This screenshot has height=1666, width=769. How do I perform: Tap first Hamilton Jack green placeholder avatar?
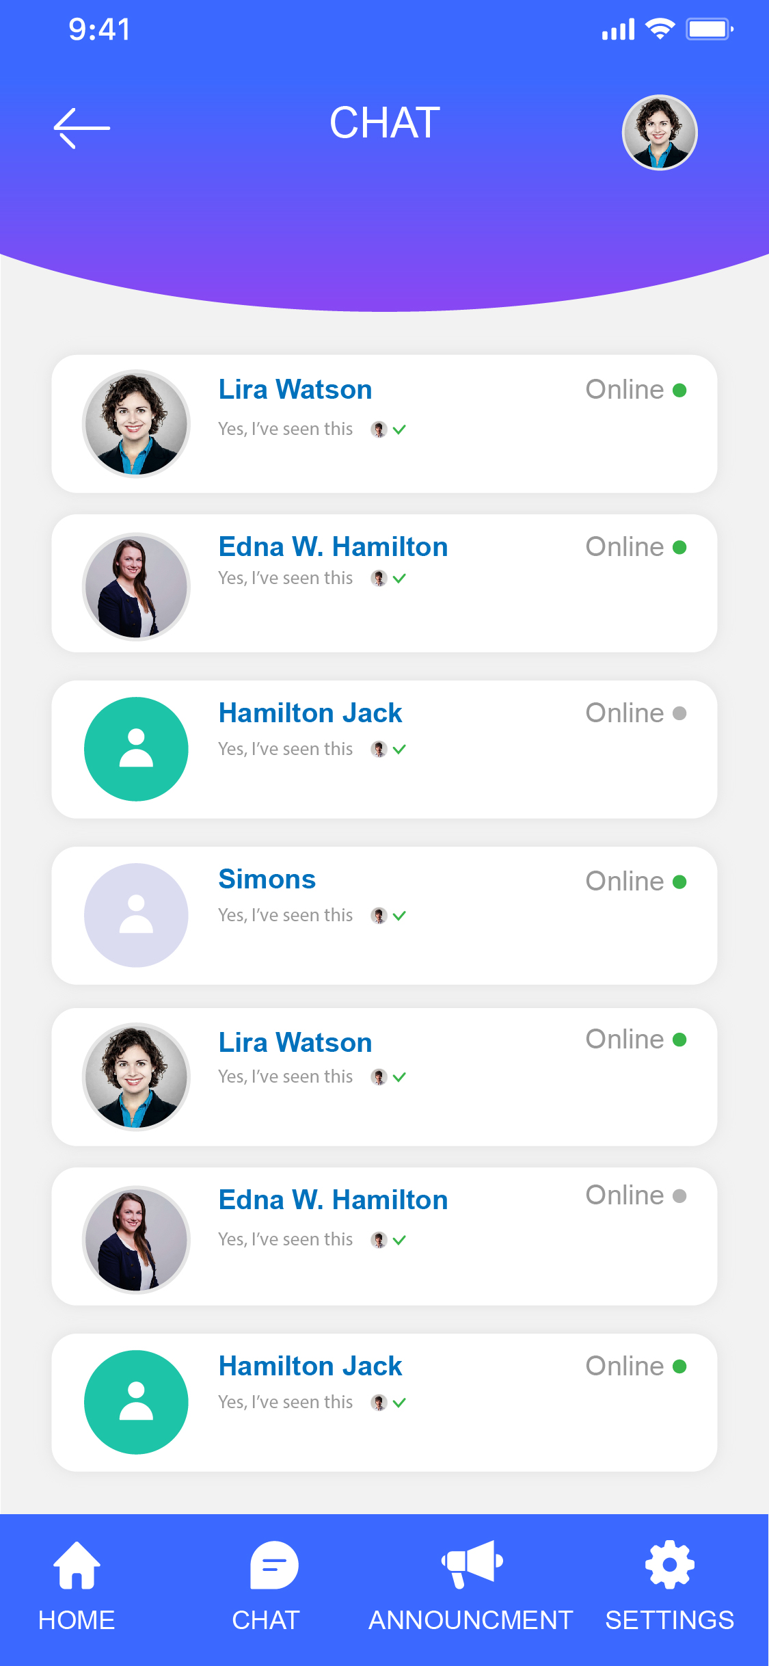[x=136, y=749]
